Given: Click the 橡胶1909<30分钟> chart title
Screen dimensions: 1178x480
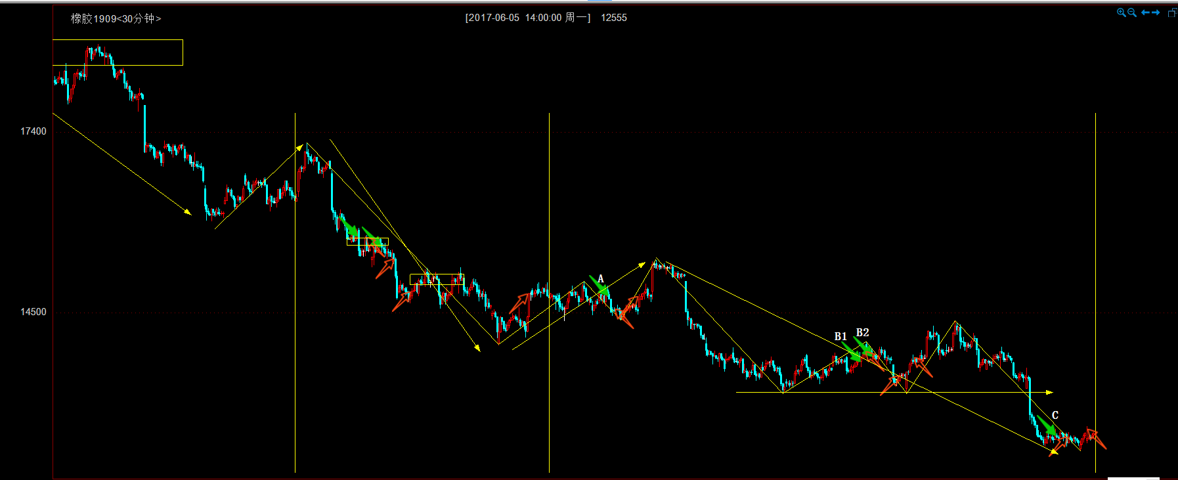Looking at the screenshot, I should (x=116, y=18).
